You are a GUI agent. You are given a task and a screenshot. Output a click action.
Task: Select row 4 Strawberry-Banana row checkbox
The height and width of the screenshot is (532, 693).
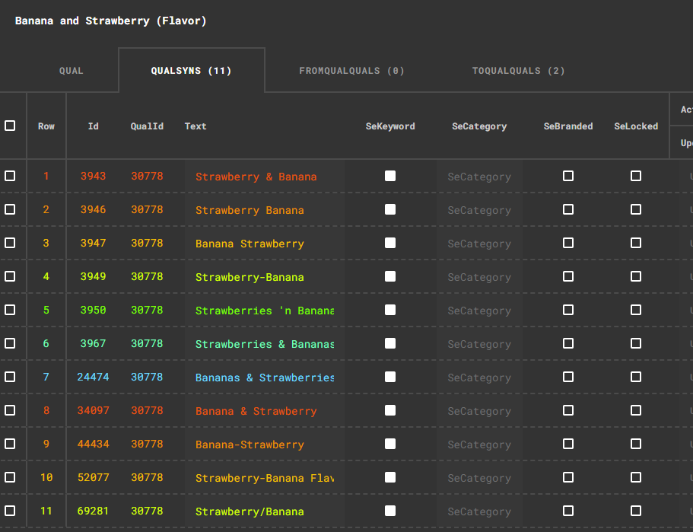click(x=10, y=276)
